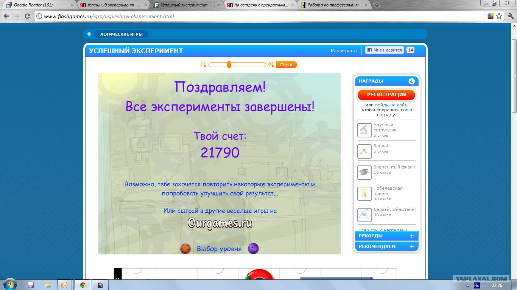
Task: Visit Ourgames.ru from the game screen
Action: pyautogui.click(x=220, y=223)
